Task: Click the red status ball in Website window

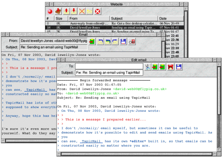Action: click(50, 11)
